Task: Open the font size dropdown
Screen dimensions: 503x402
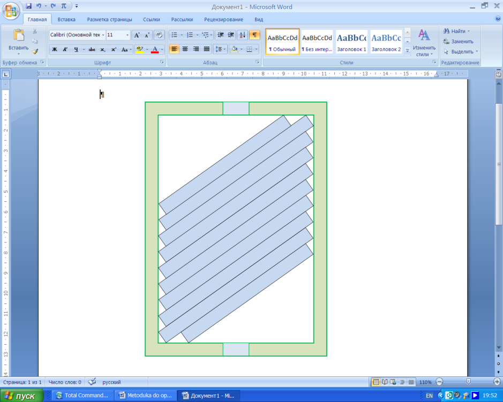Action: click(127, 35)
